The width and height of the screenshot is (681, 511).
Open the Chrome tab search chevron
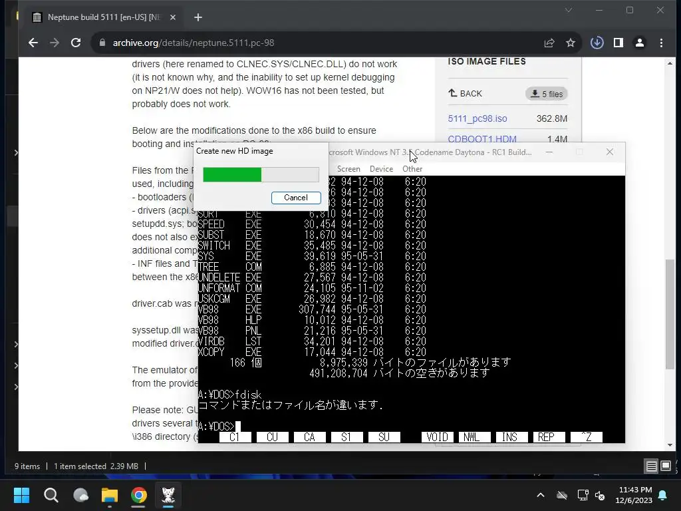[x=568, y=10]
